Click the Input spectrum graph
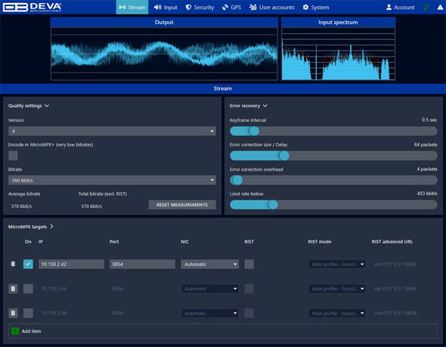This screenshot has width=446, height=347. [x=338, y=54]
